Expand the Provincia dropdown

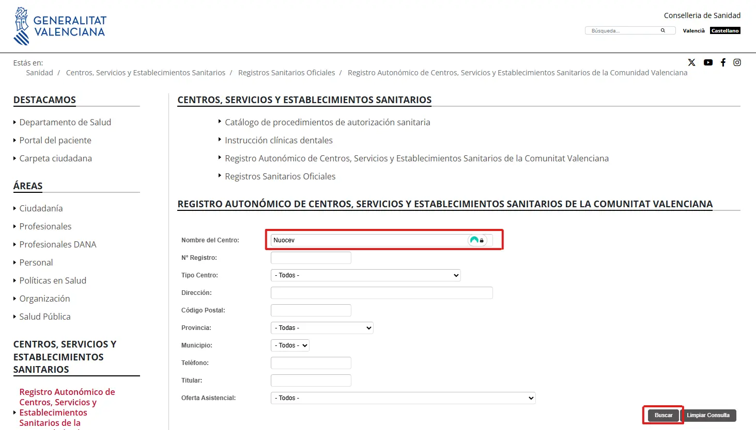(322, 328)
